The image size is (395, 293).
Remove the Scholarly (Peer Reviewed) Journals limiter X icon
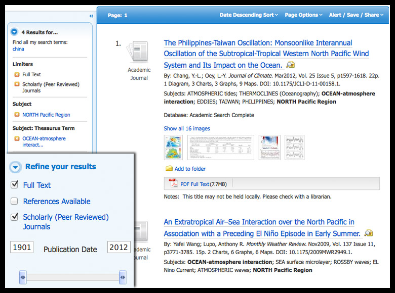point(17,85)
